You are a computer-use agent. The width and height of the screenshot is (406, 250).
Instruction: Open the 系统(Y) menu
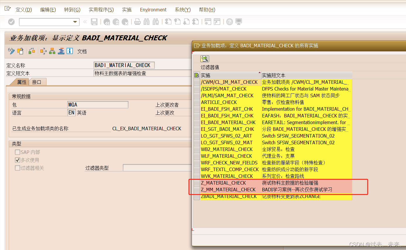(x=183, y=10)
